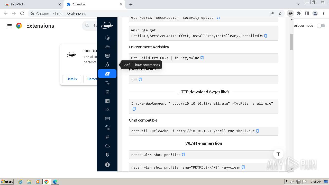Click the system tray volume icon
Viewport: 329px width, 185px height.
(x=292, y=182)
